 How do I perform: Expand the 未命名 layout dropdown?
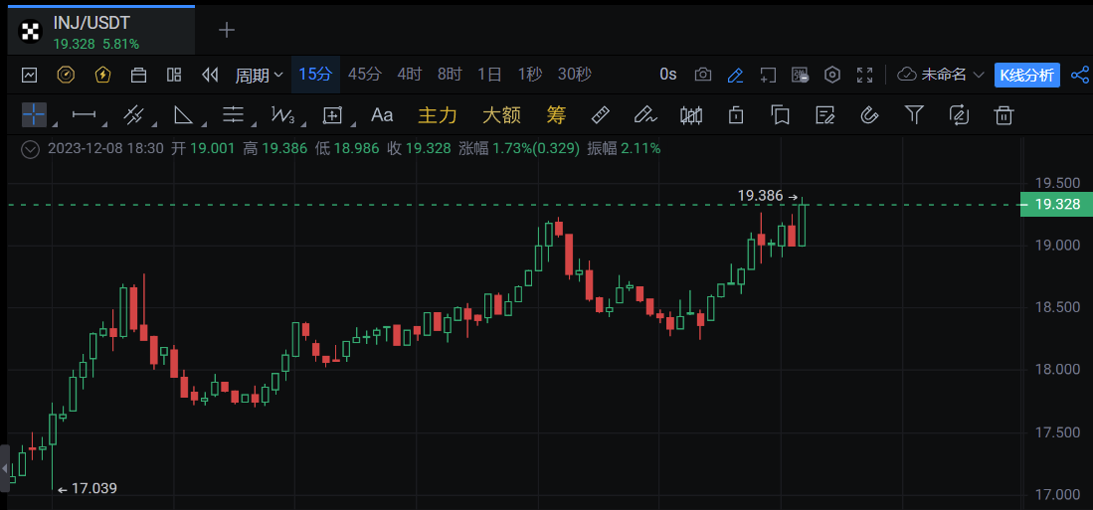941,75
